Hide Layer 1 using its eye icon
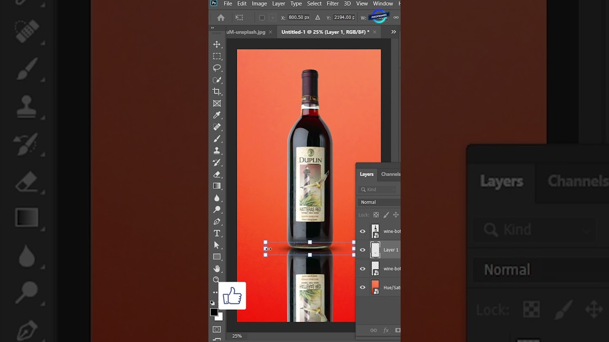The image size is (609, 342). coord(363,250)
